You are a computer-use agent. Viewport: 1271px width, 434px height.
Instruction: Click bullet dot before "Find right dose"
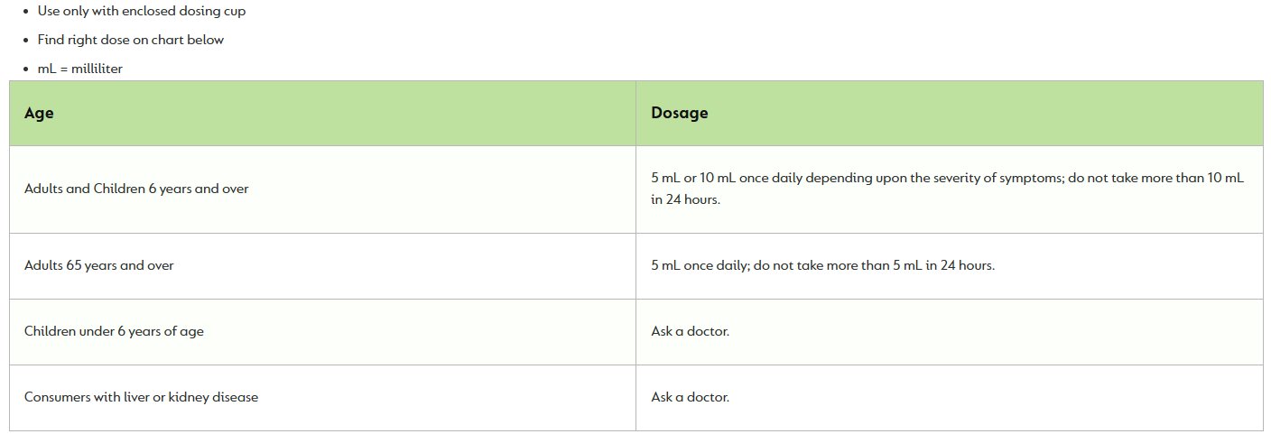pyautogui.click(x=27, y=41)
